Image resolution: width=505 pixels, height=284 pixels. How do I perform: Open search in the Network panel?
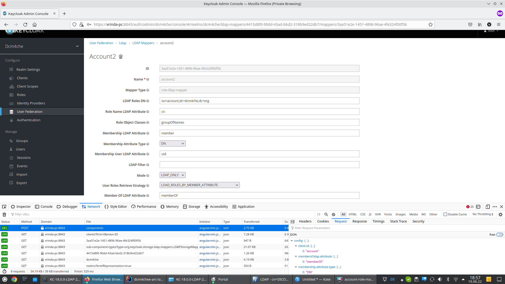326,214
